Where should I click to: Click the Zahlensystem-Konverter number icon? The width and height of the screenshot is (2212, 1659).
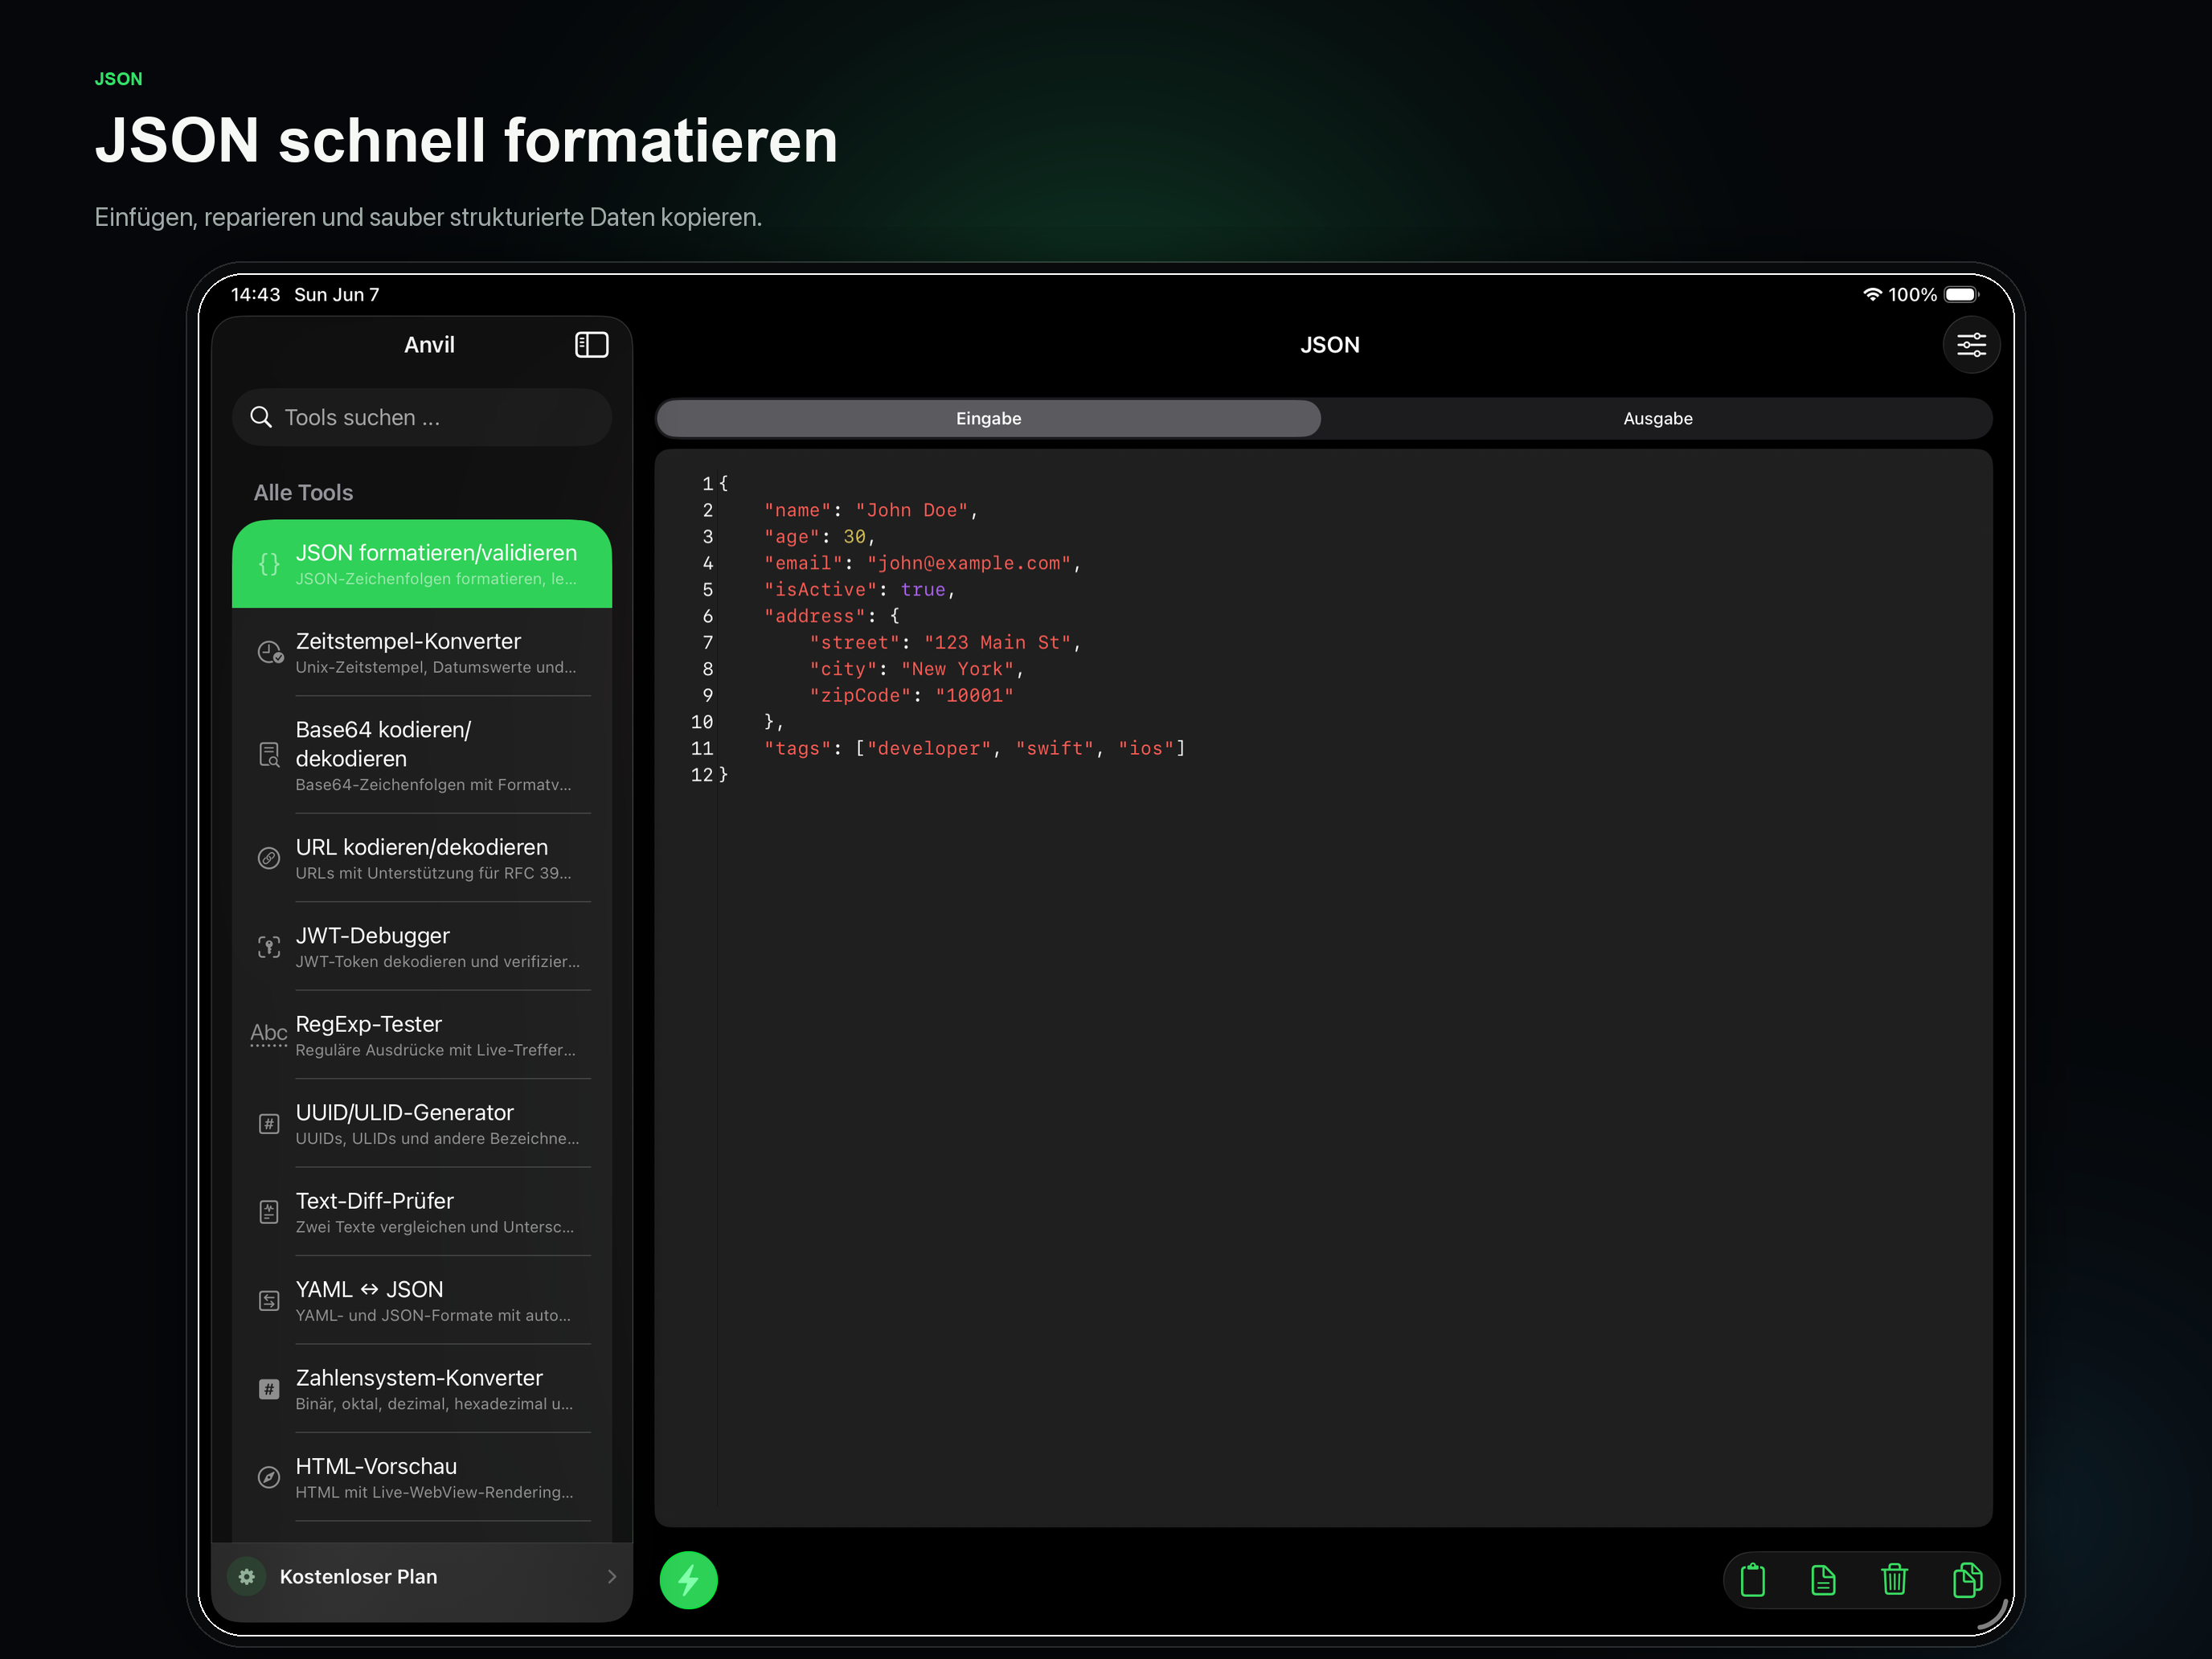pyautogui.click(x=269, y=1389)
